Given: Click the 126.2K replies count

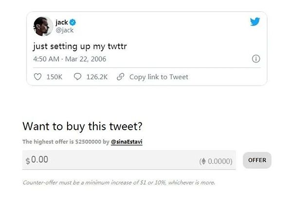Looking at the screenshot, I should point(97,77).
